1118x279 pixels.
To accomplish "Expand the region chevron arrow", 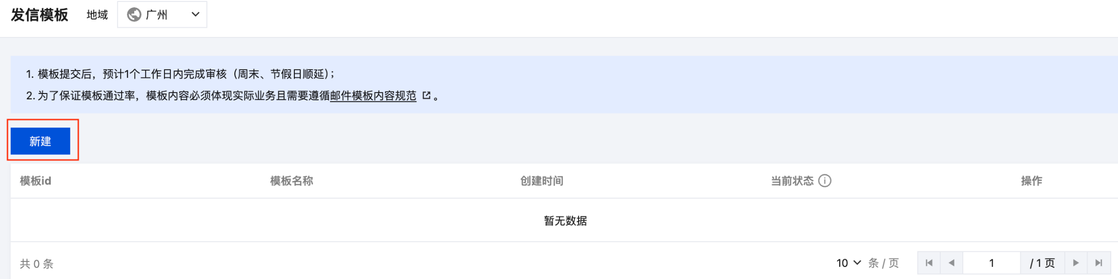I will pos(195,15).
